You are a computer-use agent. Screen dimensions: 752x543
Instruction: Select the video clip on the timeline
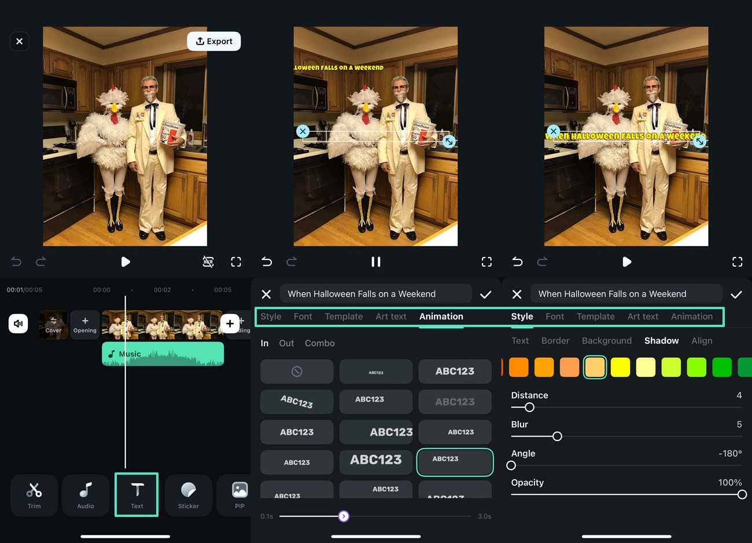(162, 325)
